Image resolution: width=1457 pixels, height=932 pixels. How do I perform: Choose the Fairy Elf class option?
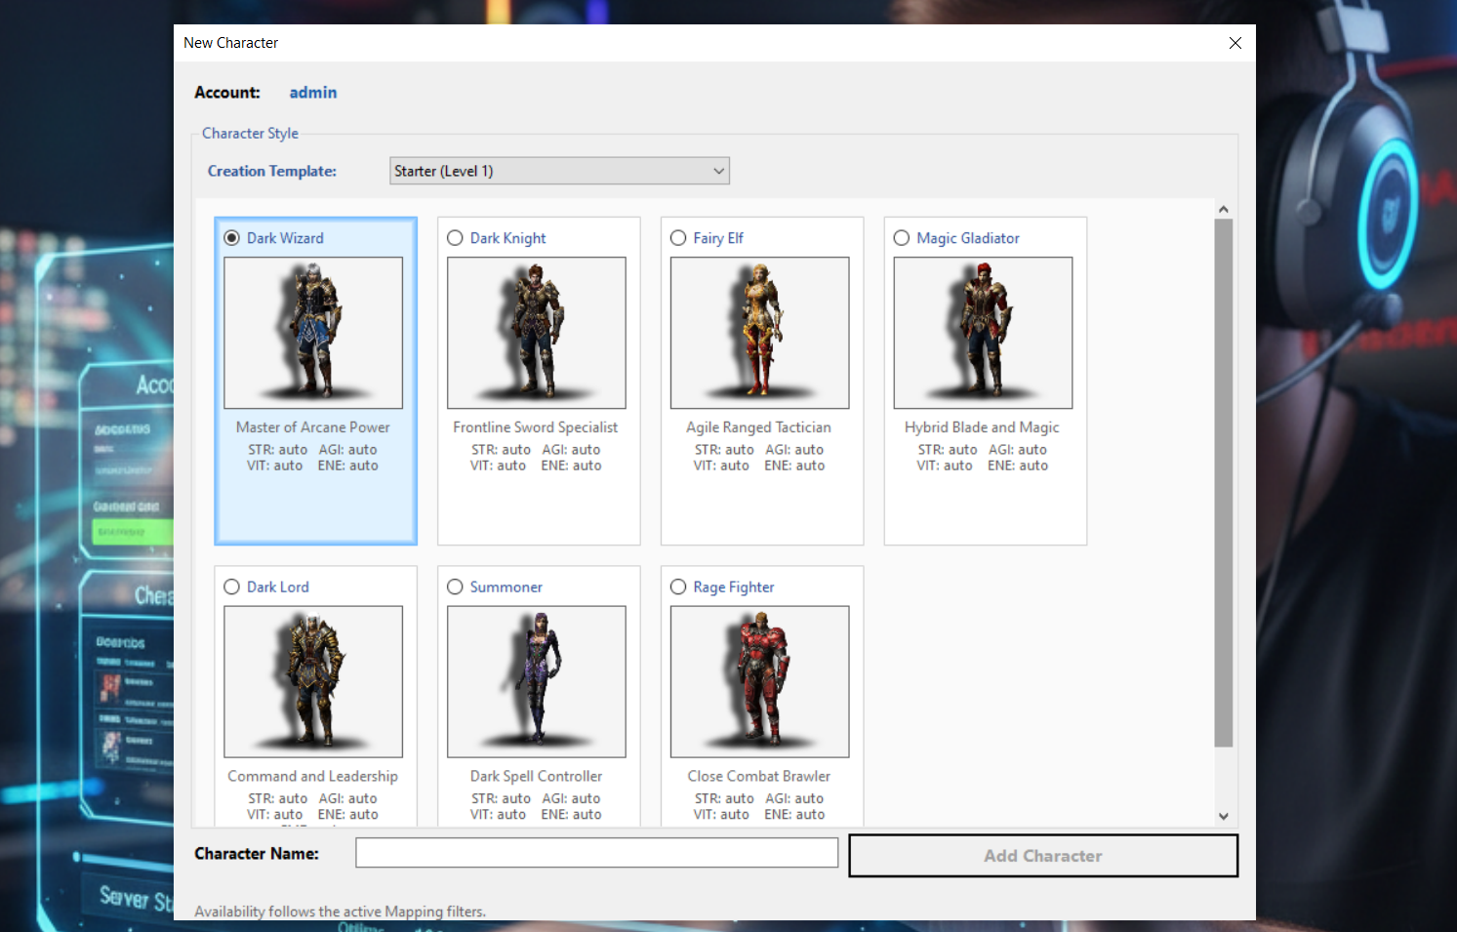(678, 237)
